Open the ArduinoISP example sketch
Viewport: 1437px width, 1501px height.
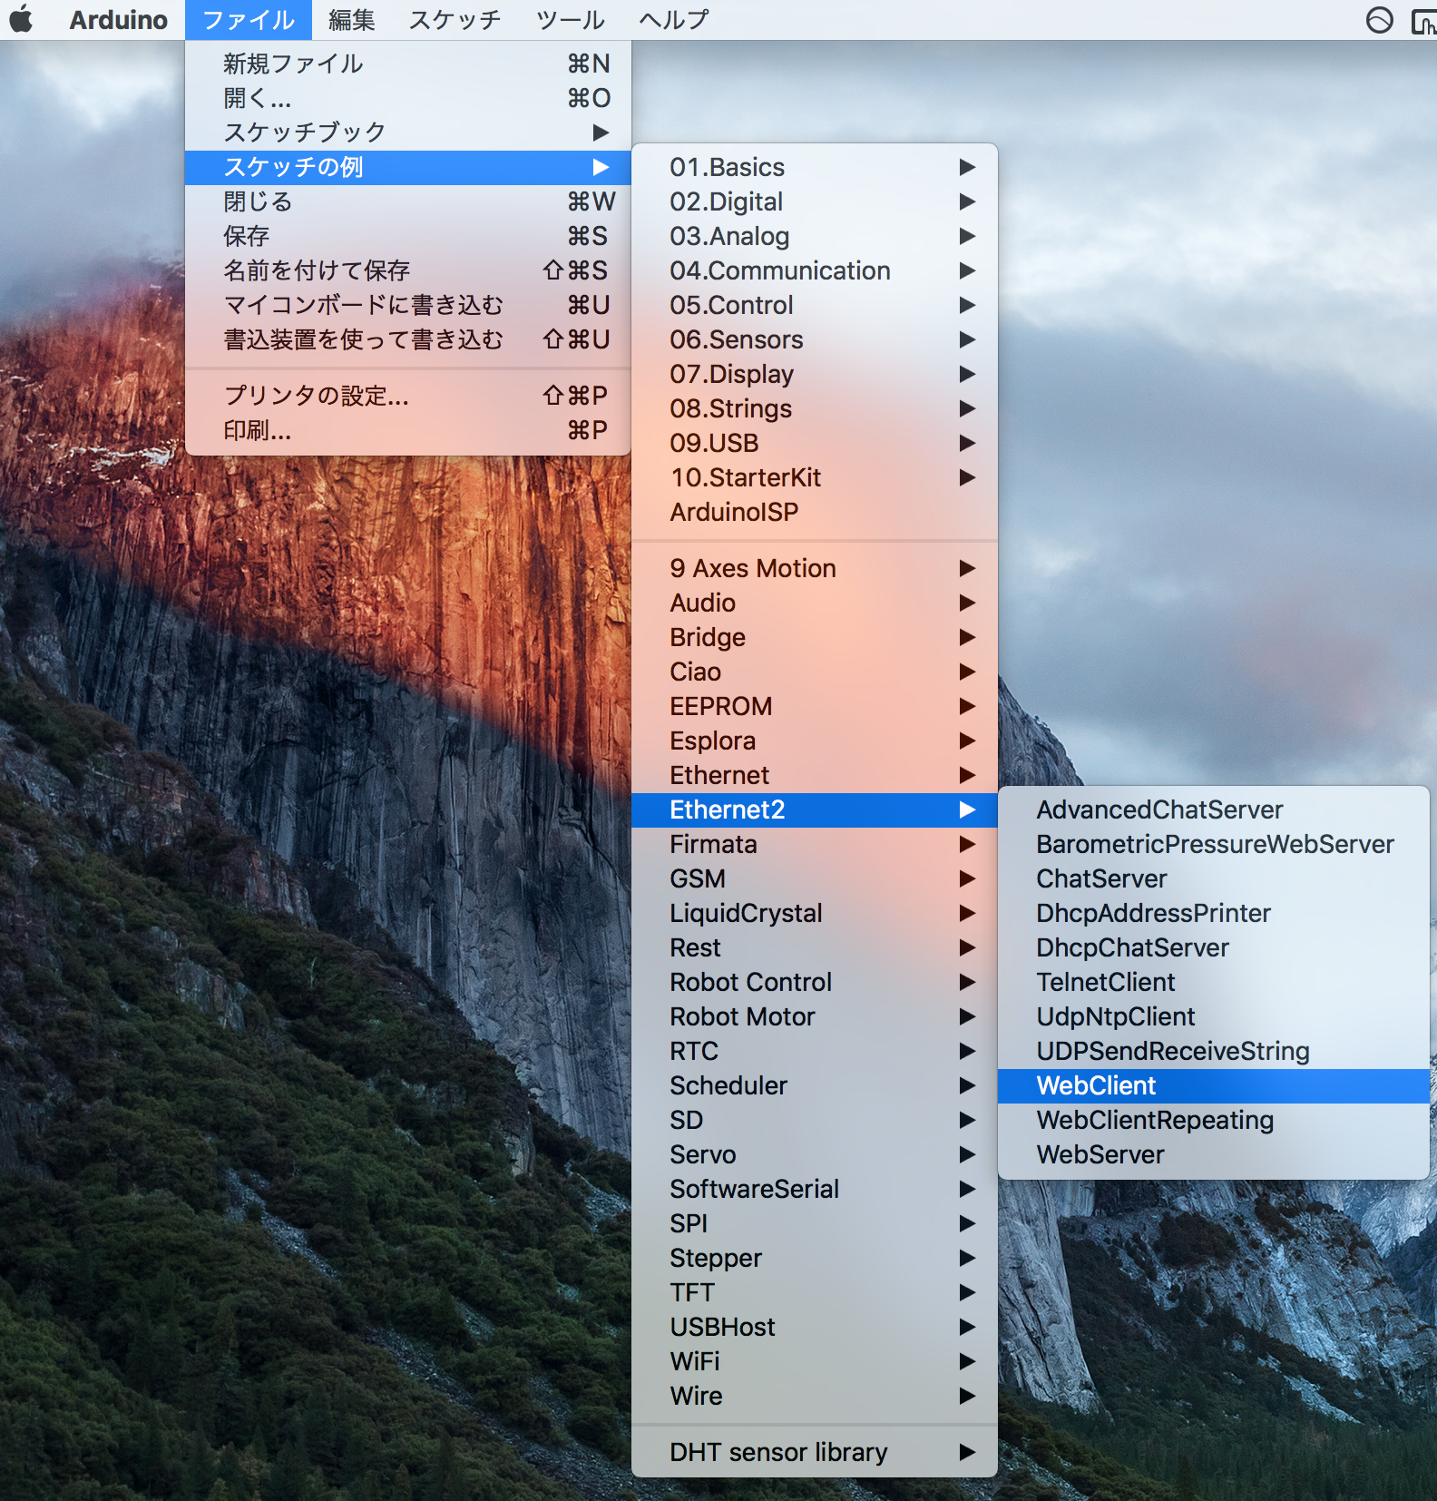[734, 512]
